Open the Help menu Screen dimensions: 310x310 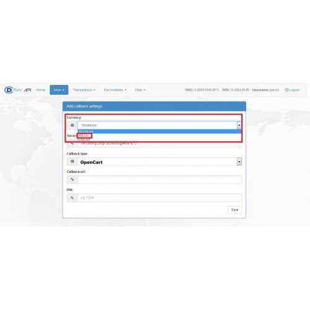[140, 90]
